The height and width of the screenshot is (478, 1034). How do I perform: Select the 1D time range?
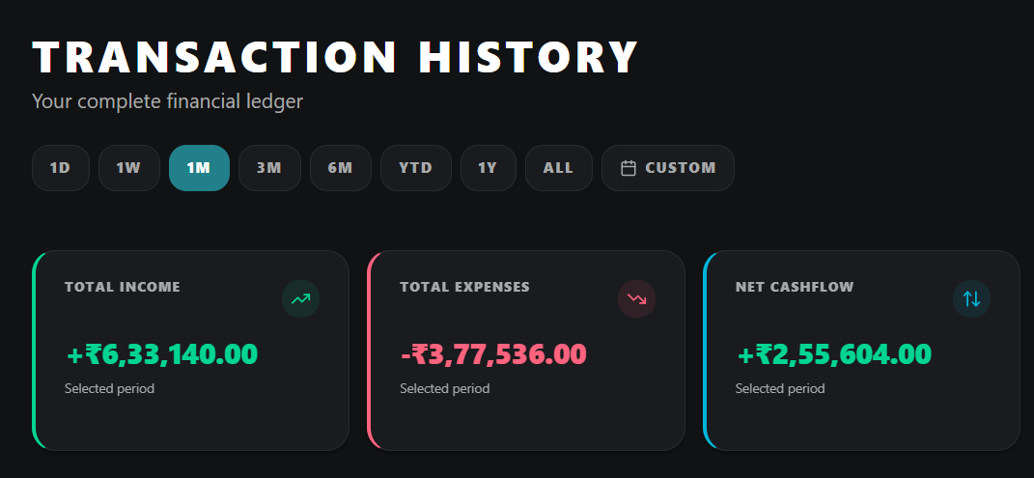(60, 168)
